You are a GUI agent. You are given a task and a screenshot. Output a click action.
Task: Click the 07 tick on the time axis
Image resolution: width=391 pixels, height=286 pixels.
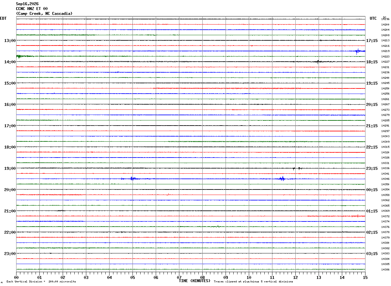point(179,277)
